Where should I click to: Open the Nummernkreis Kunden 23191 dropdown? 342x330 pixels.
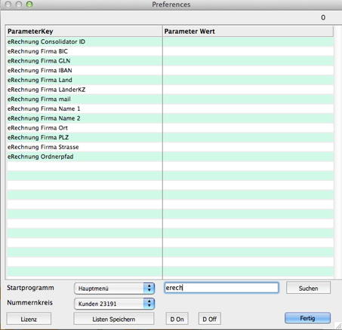pos(114,304)
